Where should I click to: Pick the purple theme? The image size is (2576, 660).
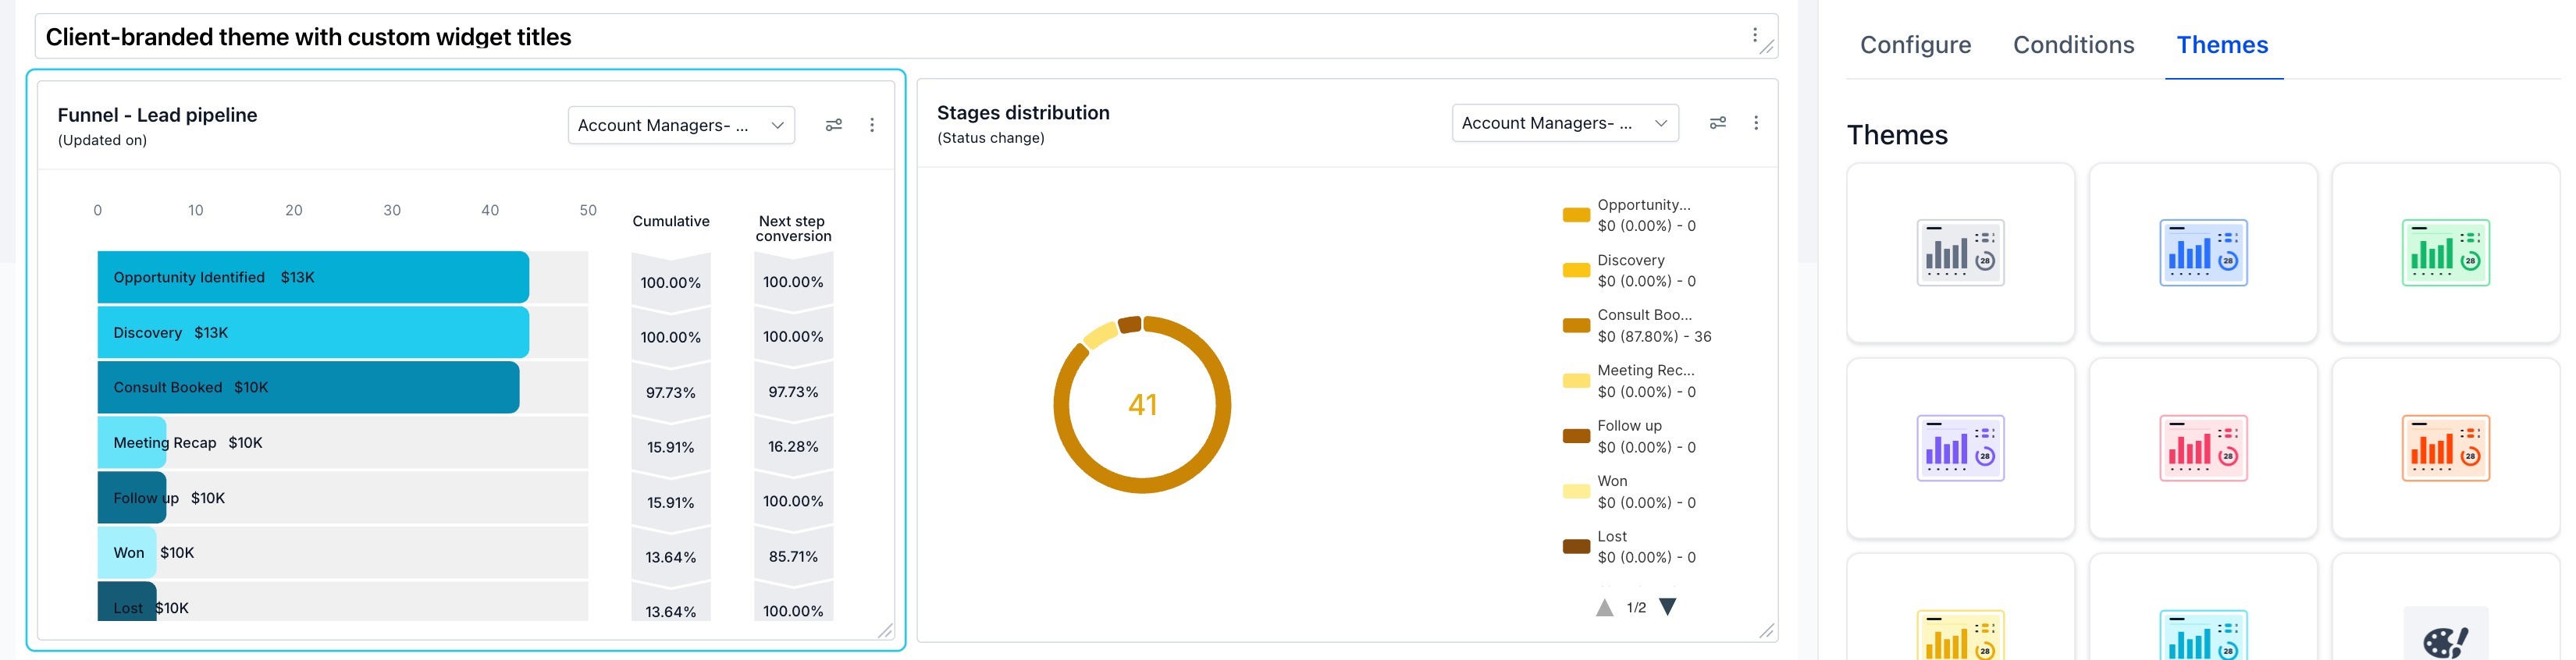(1960, 448)
